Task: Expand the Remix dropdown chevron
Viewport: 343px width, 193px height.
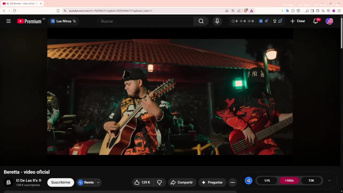Action: tap(98, 182)
